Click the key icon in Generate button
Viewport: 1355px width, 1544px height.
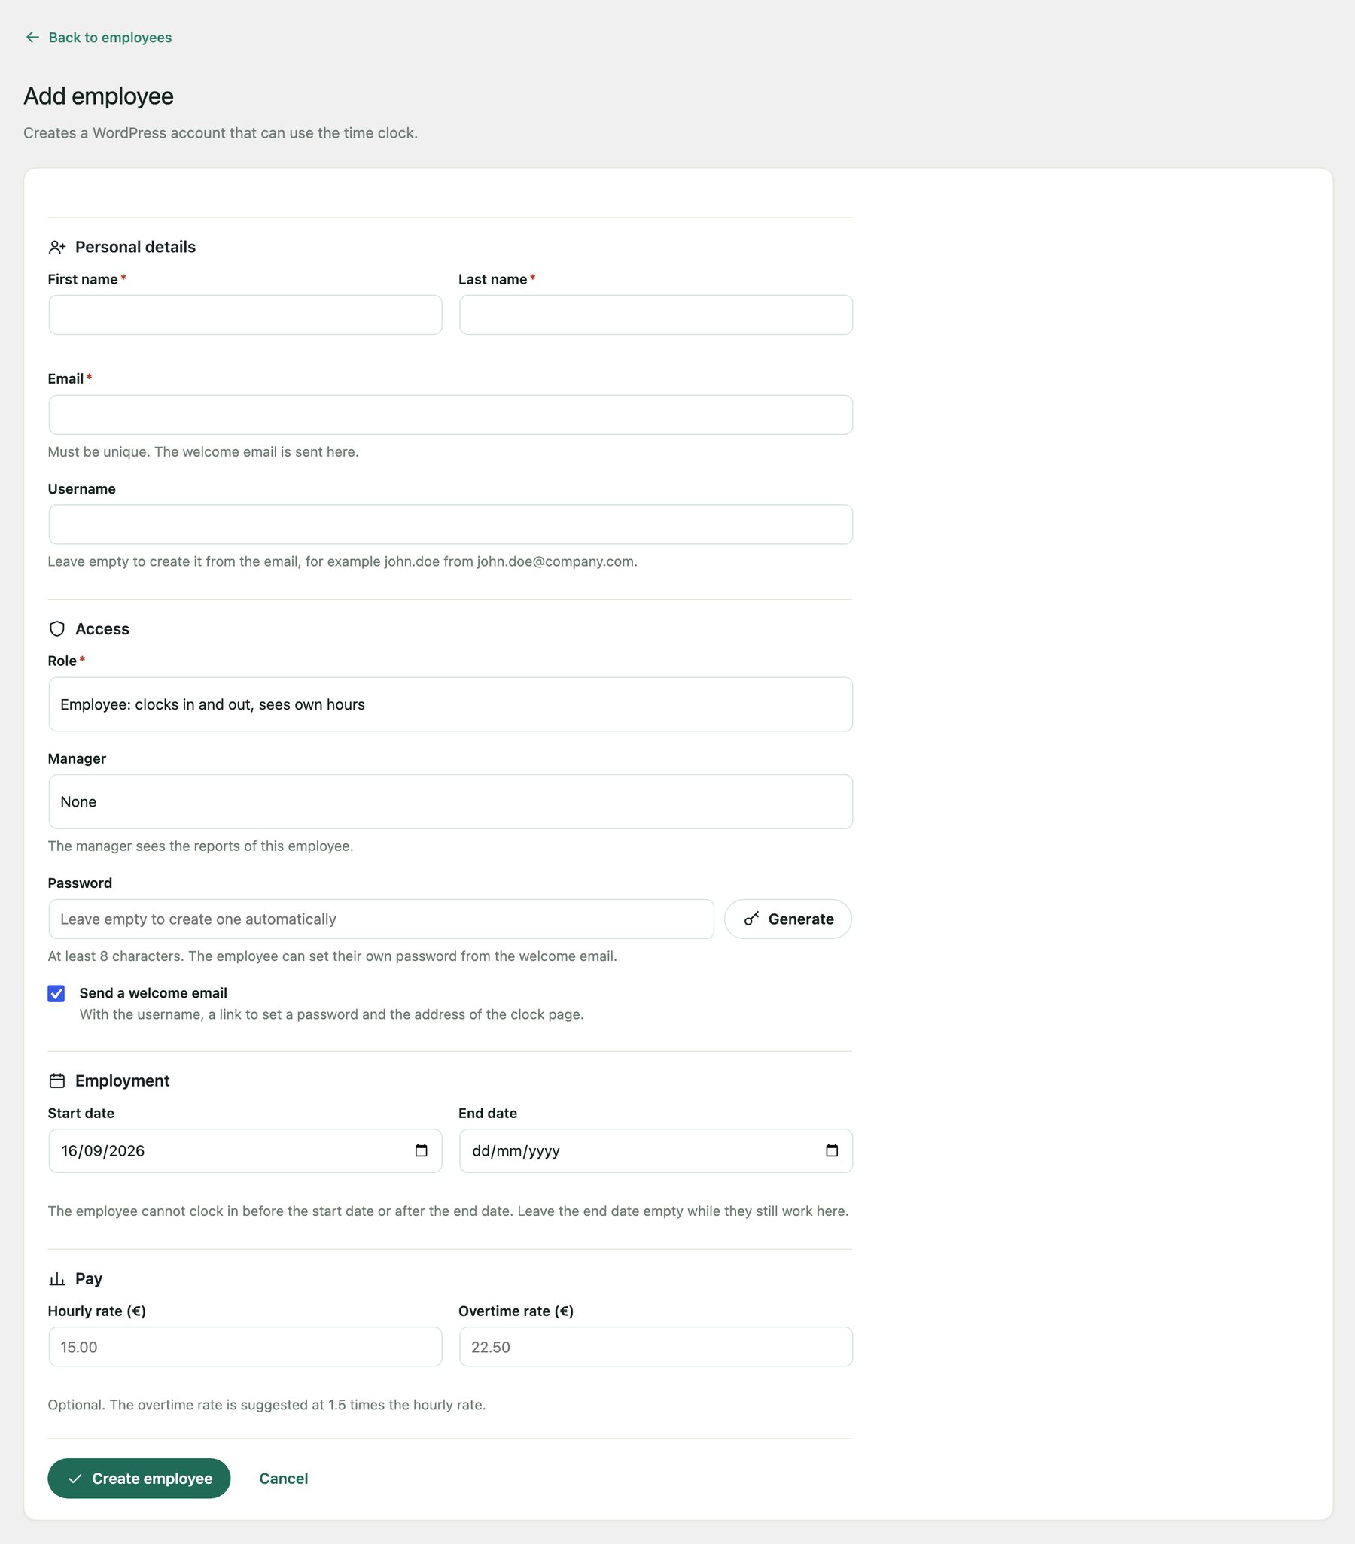pos(751,919)
